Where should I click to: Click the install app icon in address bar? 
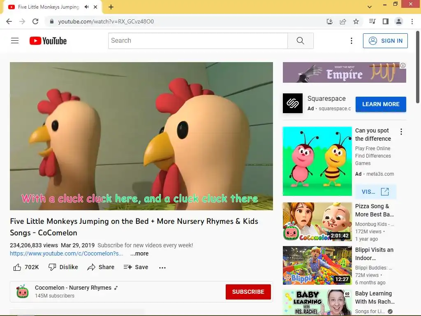pyautogui.click(x=330, y=21)
